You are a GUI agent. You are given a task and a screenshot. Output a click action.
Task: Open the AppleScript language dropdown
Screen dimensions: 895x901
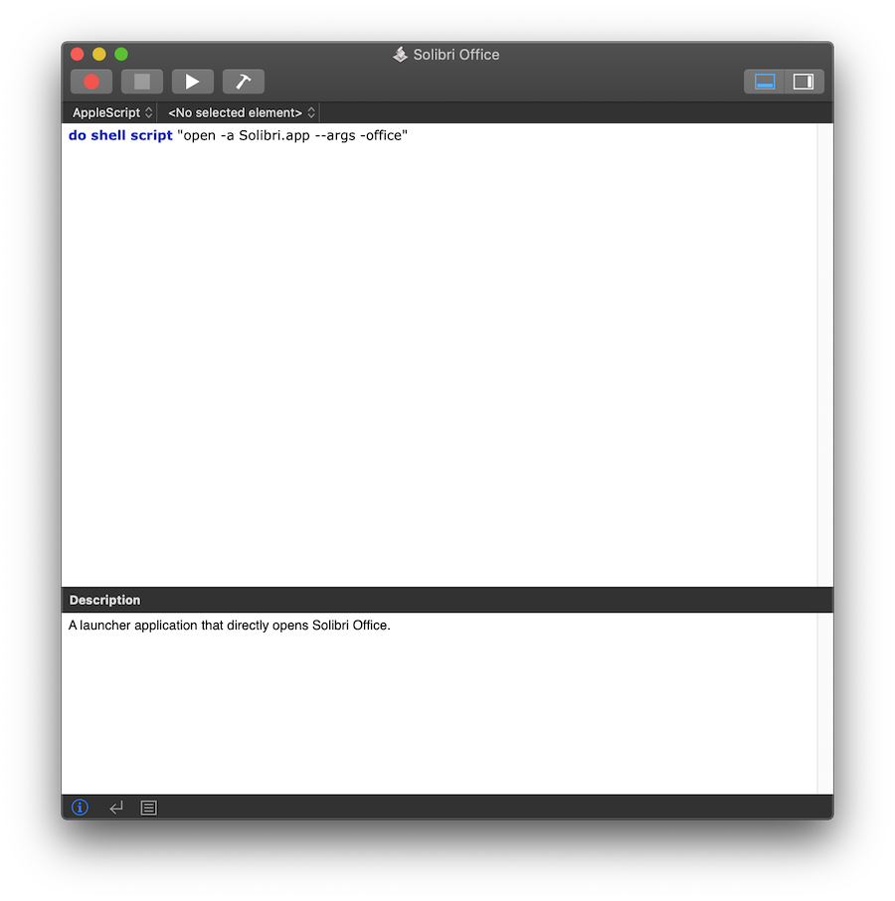112,112
